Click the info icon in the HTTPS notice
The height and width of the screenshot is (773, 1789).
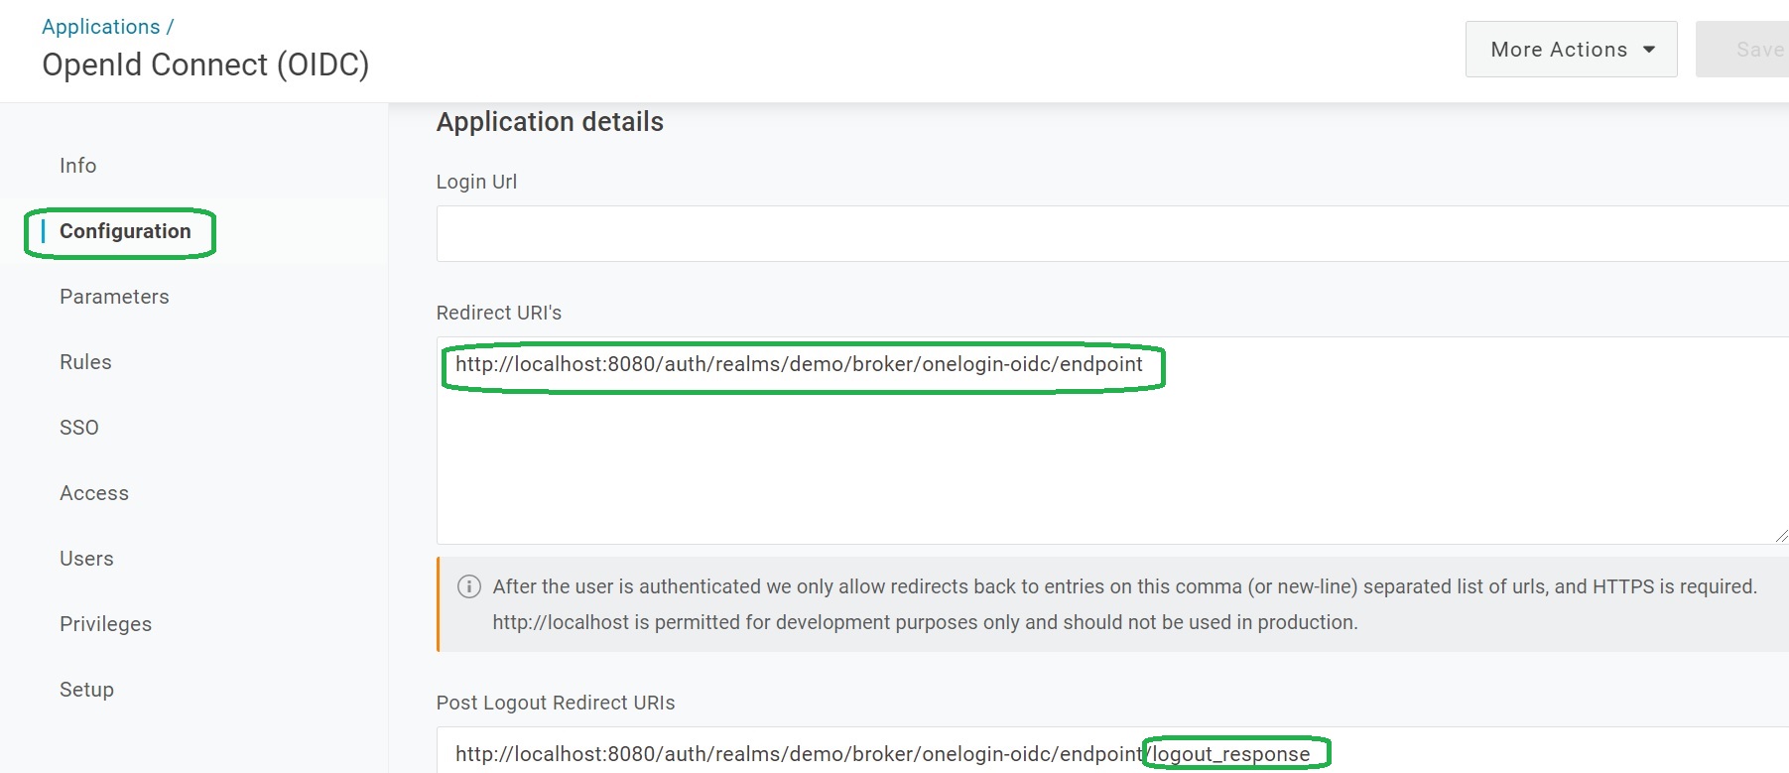pyautogui.click(x=469, y=586)
